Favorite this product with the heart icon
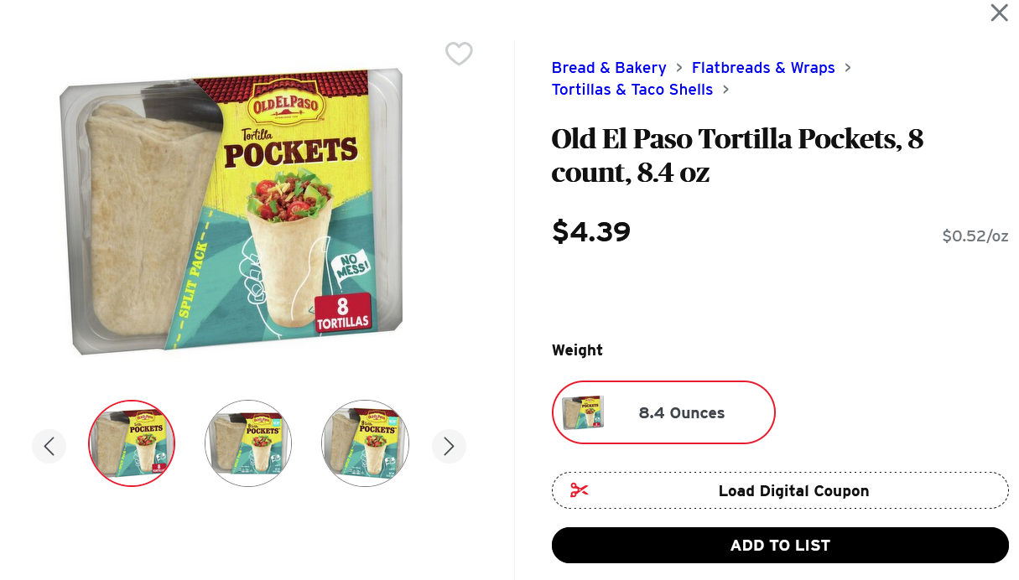Screen dimensions: 1019x580 click(x=459, y=54)
